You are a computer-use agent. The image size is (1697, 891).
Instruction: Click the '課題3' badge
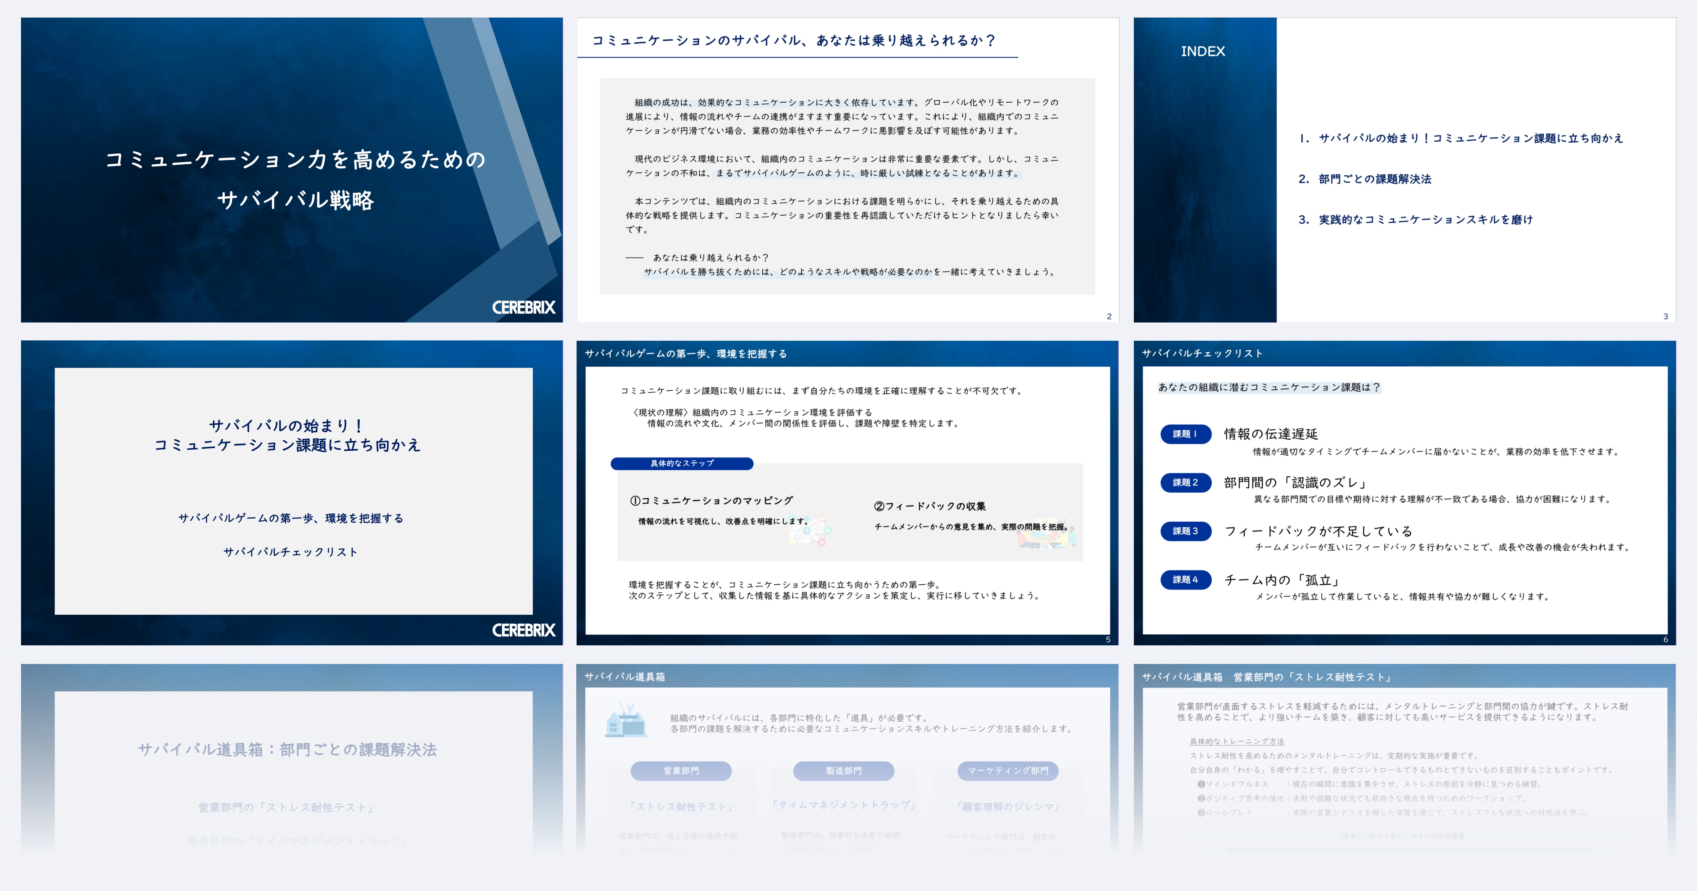click(1186, 531)
